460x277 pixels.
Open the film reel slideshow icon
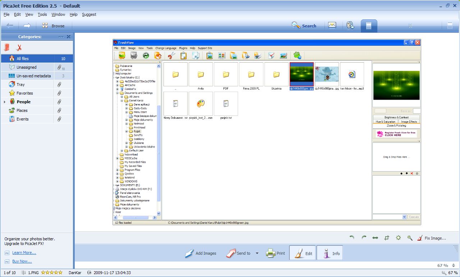(350, 25)
